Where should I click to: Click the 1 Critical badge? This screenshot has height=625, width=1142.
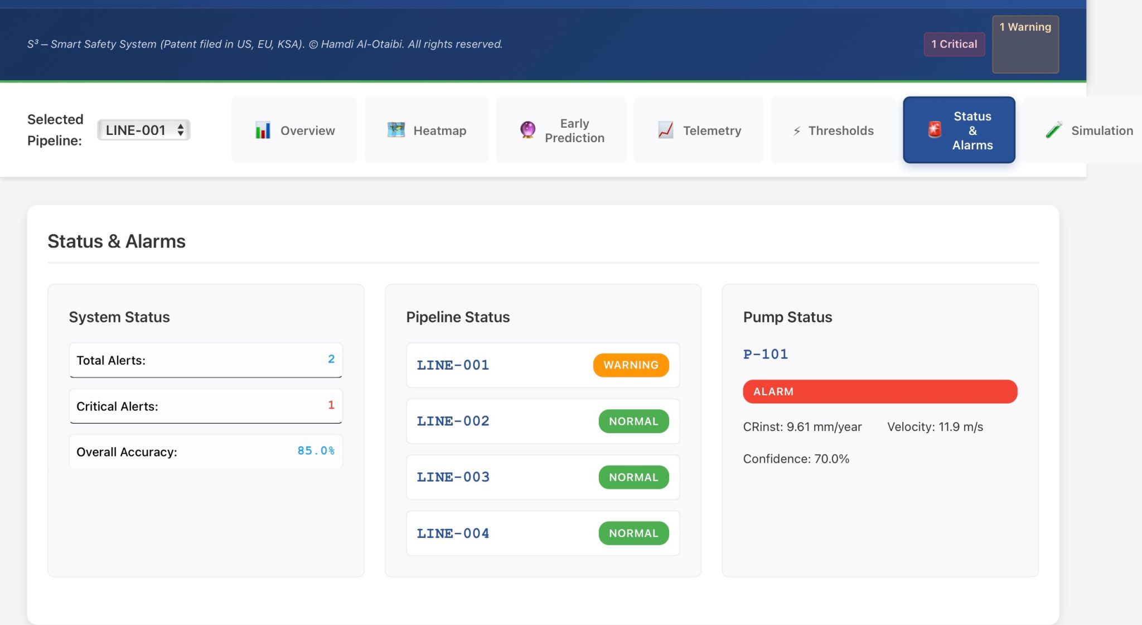[x=954, y=44]
